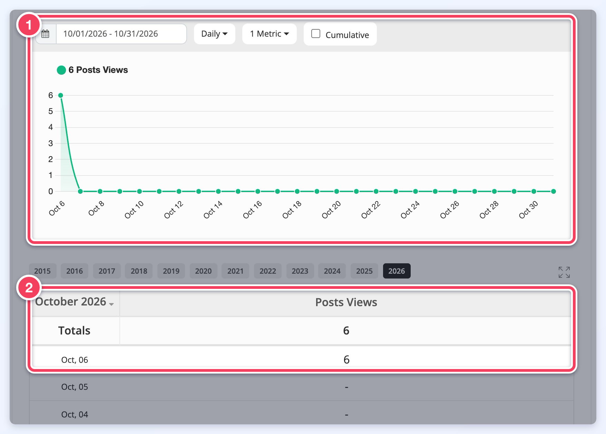Select the 2016 year tab
This screenshot has height=434, width=606.
pos(75,271)
